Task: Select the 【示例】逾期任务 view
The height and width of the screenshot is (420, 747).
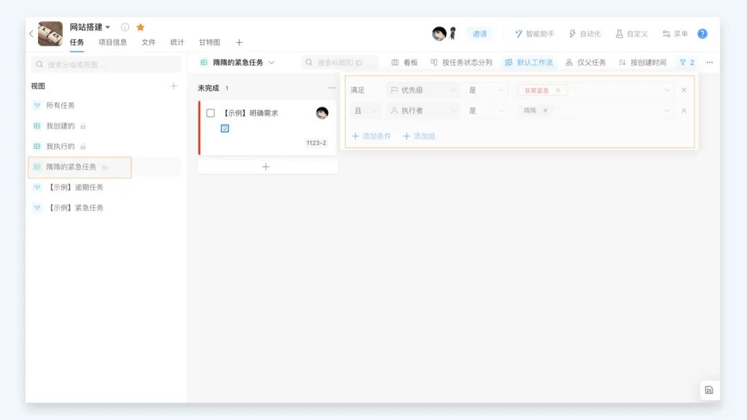Action: coord(75,187)
